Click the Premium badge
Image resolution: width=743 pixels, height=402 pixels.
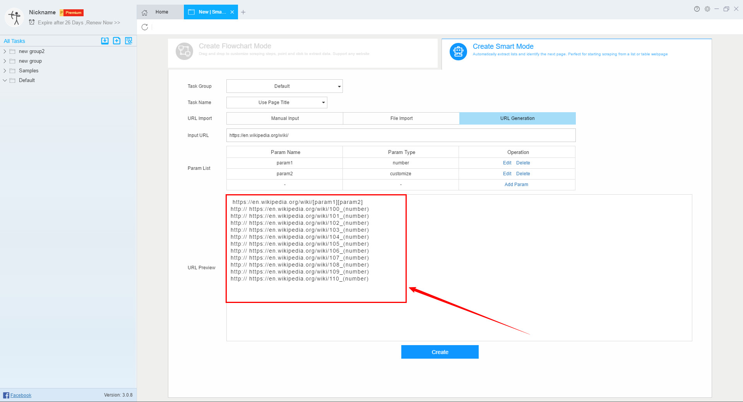click(x=72, y=13)
